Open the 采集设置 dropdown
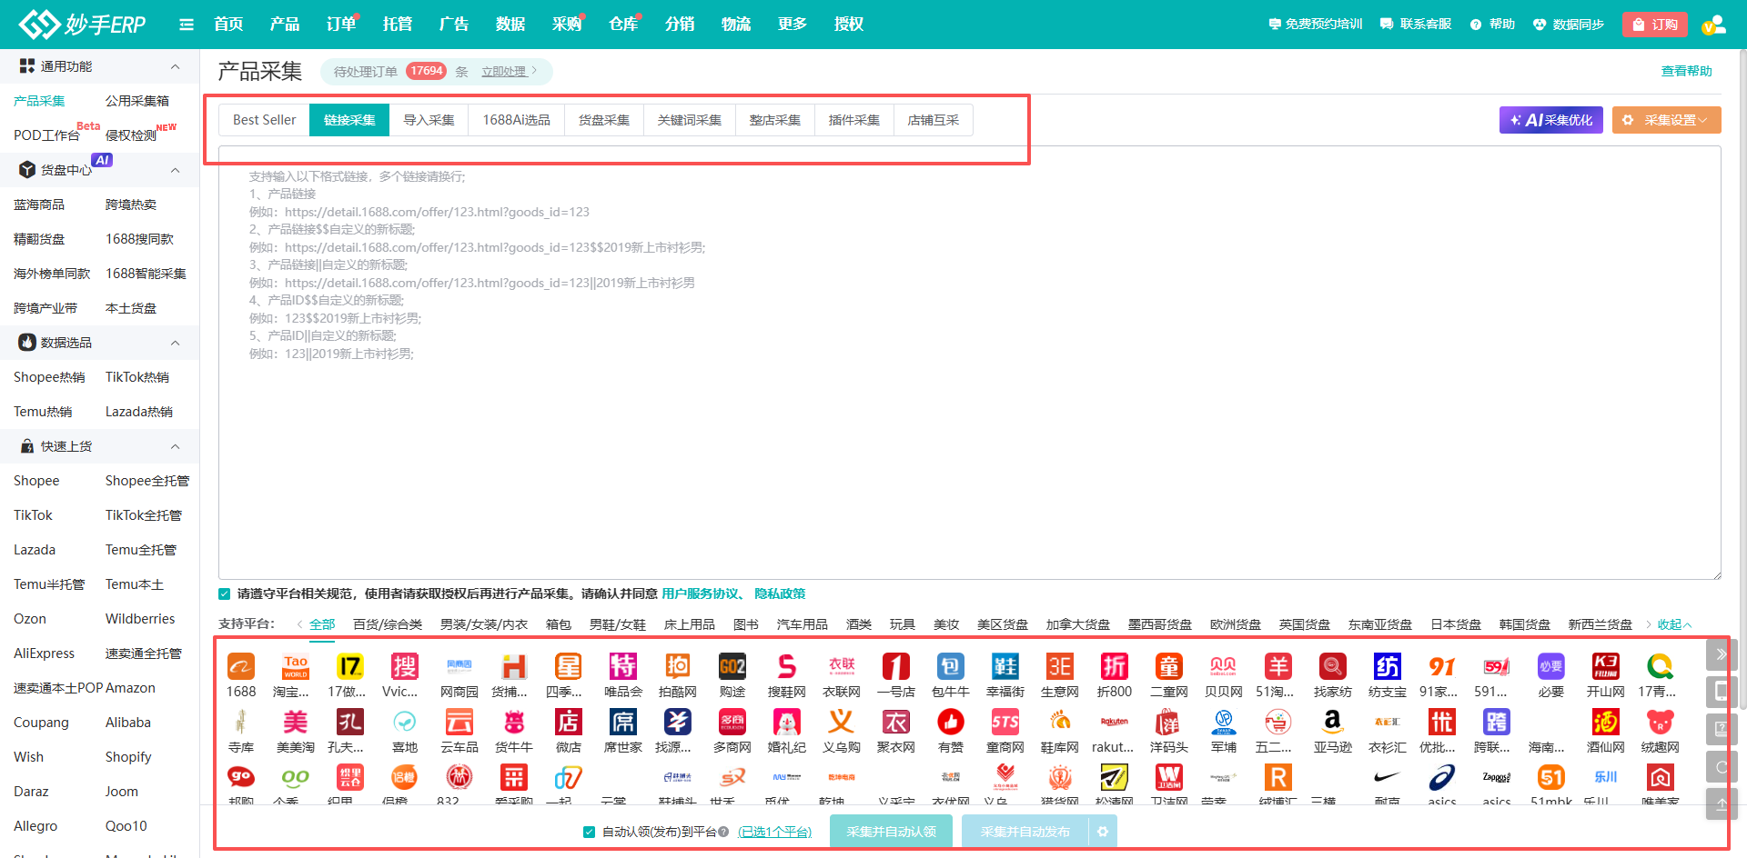Viewport: 1747px width, 858px height. pyautogui.click(x=1666, y=120)
